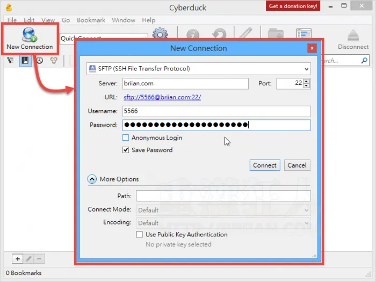
Task: Collapse the More Options expander
Action: click(92, 179)
